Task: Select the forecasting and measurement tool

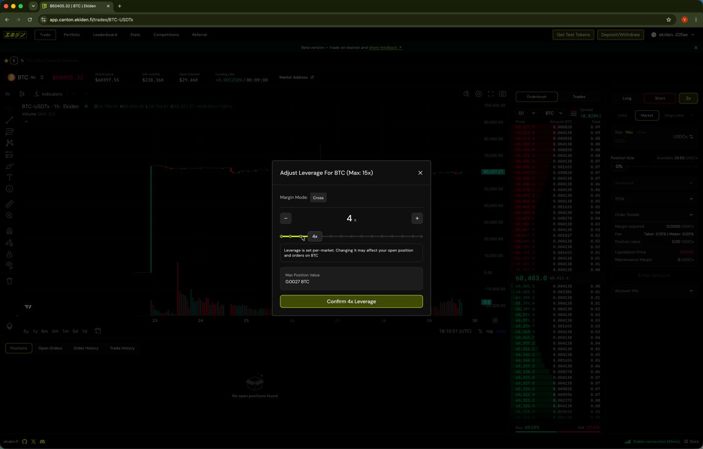Action: [9, 154]
